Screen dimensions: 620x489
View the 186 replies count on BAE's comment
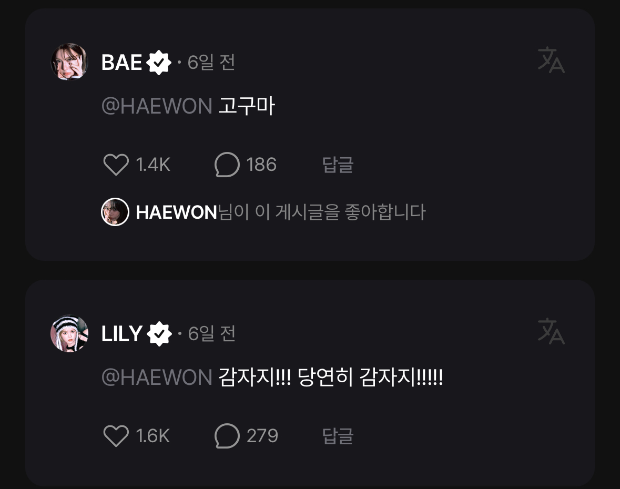tap(261, 165)
